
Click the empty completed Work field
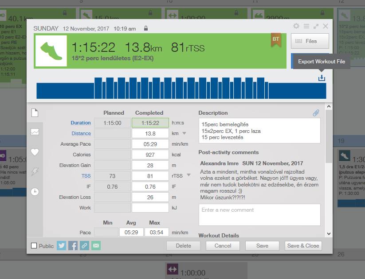point(150,208)
